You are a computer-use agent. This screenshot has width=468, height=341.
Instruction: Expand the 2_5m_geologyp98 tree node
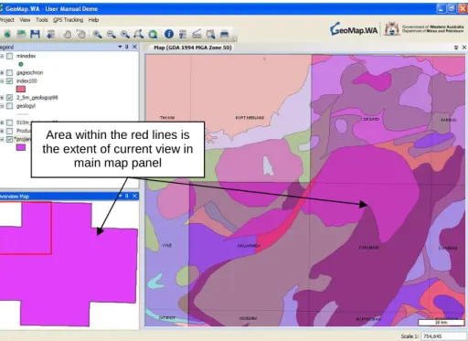[2, 98]
